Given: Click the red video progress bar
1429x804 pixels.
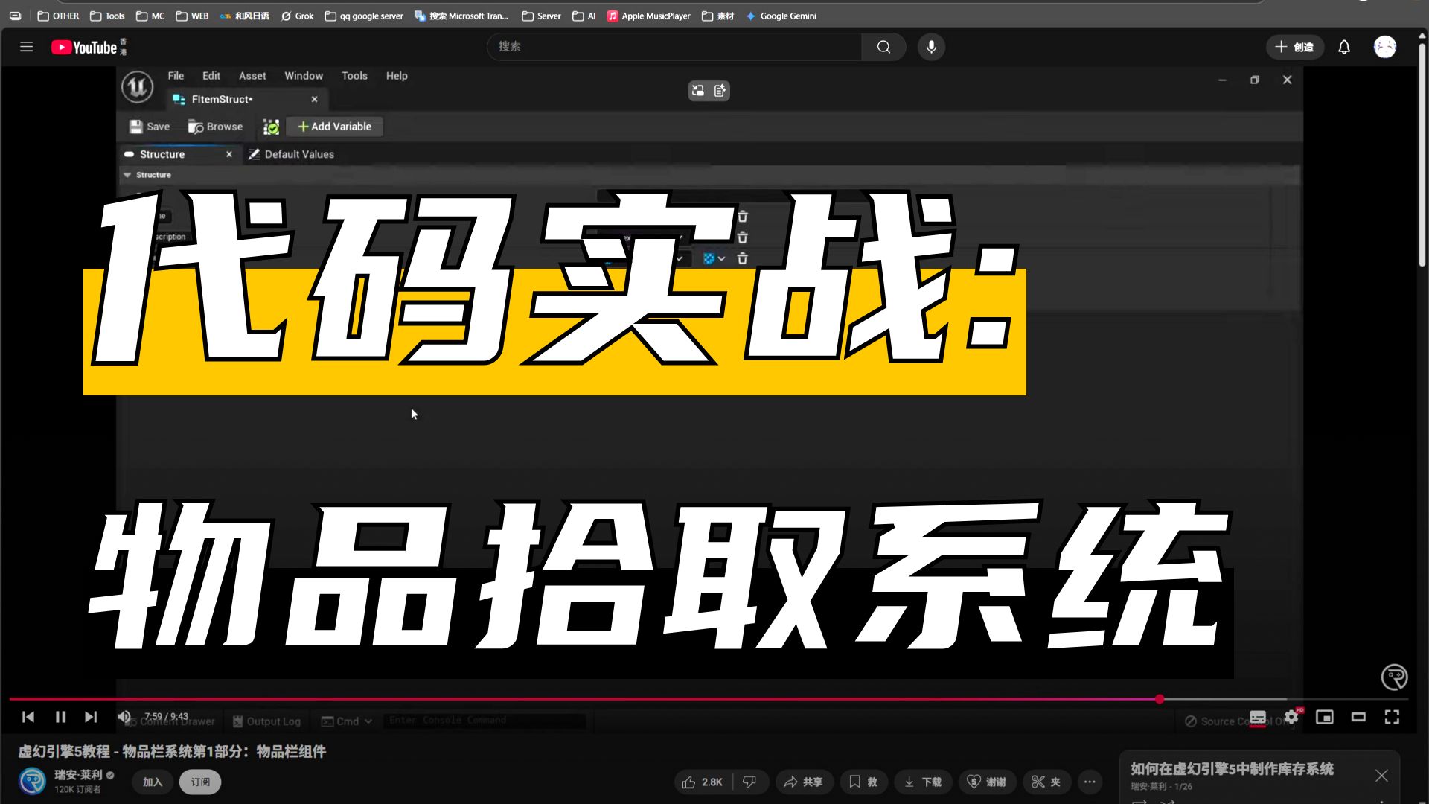Looking at the screenshot, I should 584,699.
